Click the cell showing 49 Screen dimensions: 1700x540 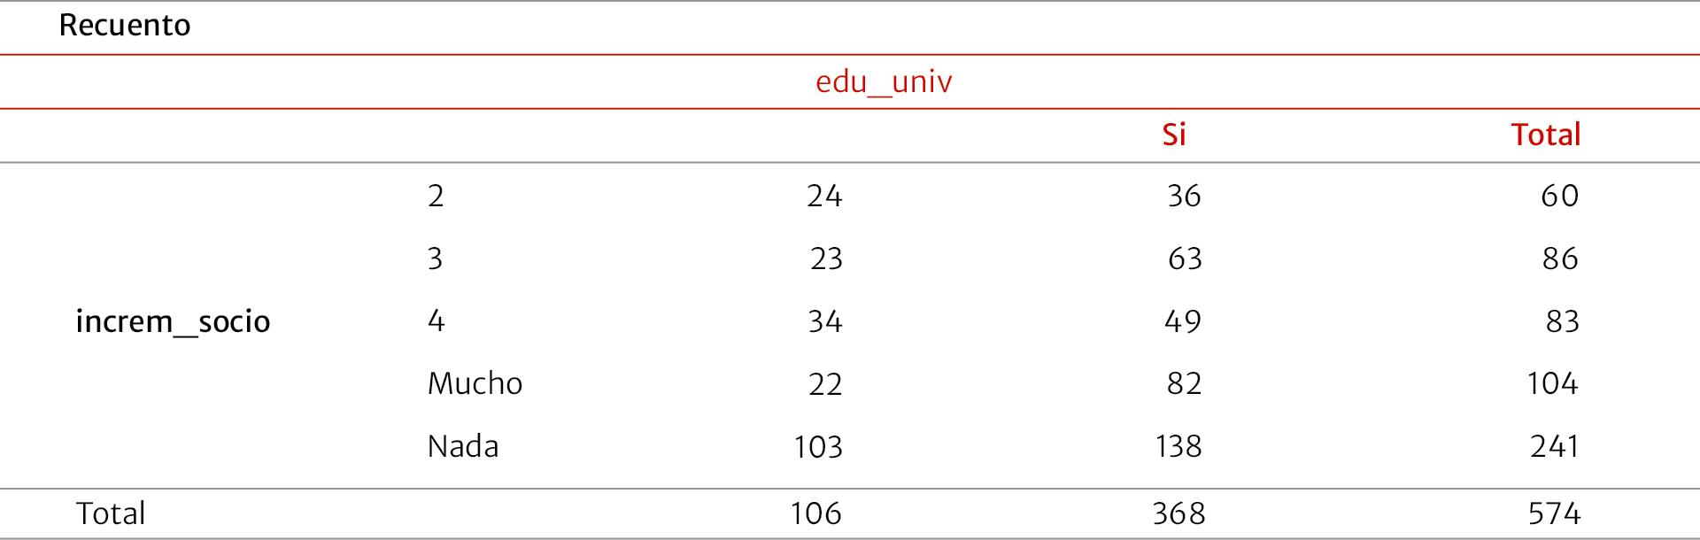(1183, 321)
